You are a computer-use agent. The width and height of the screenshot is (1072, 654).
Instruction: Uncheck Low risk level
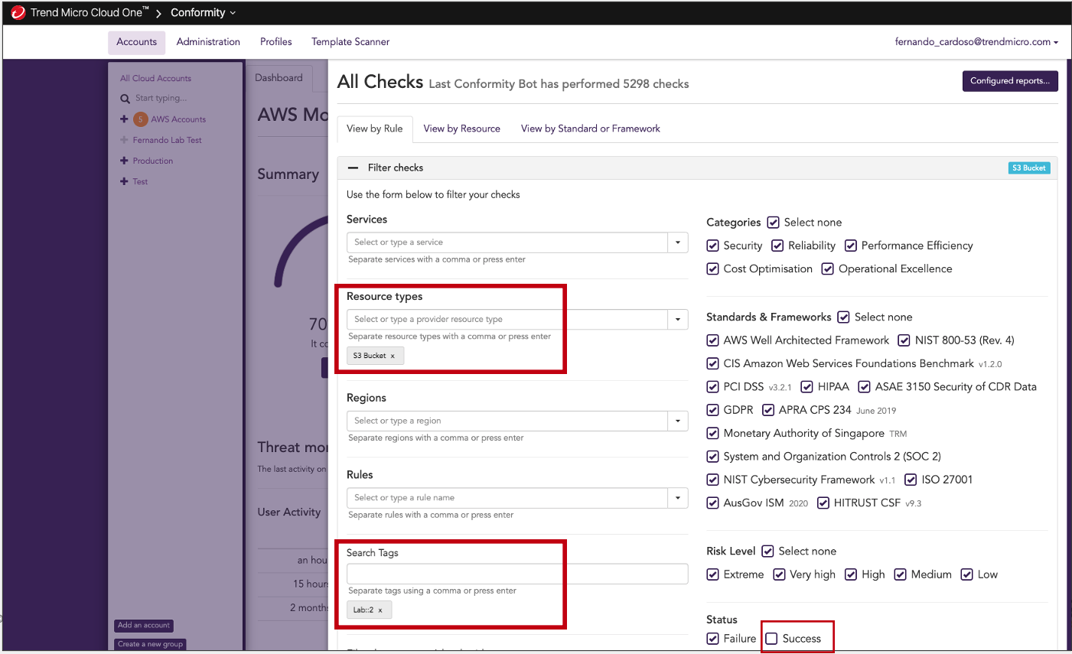(x=967, y=574)
